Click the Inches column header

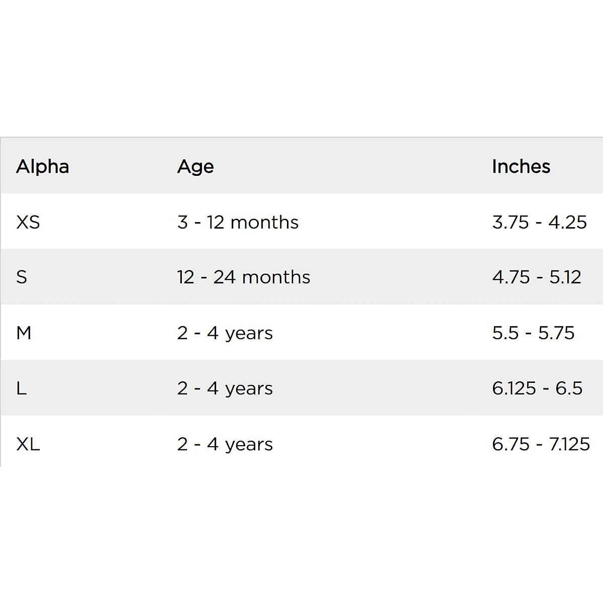click(x=521, y=166)
